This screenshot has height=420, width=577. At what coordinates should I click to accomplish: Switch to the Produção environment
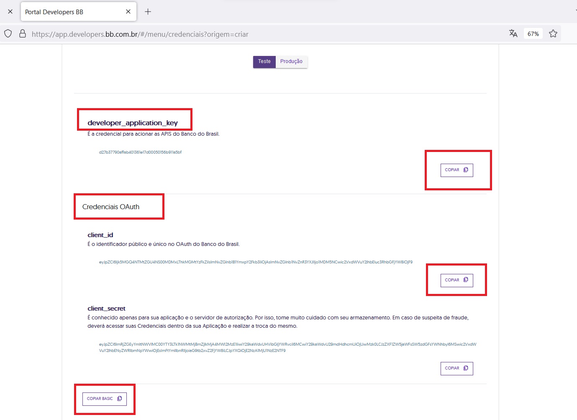coord(291,61)
